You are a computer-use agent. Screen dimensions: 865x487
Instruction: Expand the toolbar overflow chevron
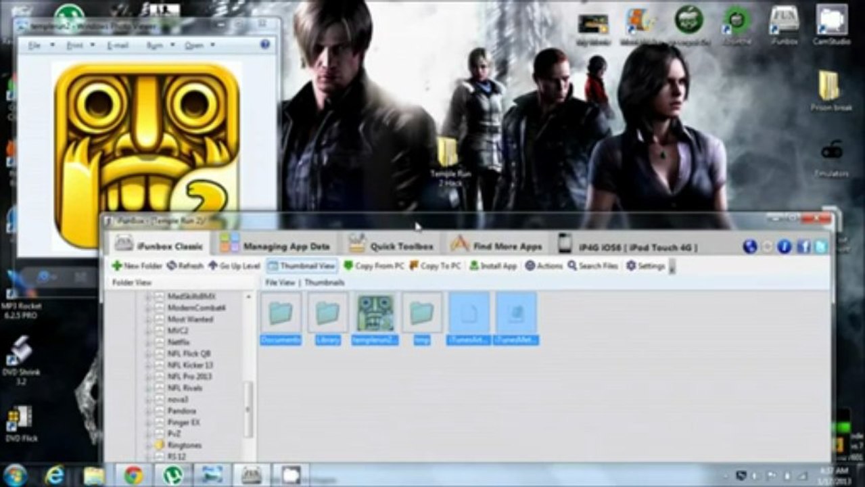tap(672, 266)
